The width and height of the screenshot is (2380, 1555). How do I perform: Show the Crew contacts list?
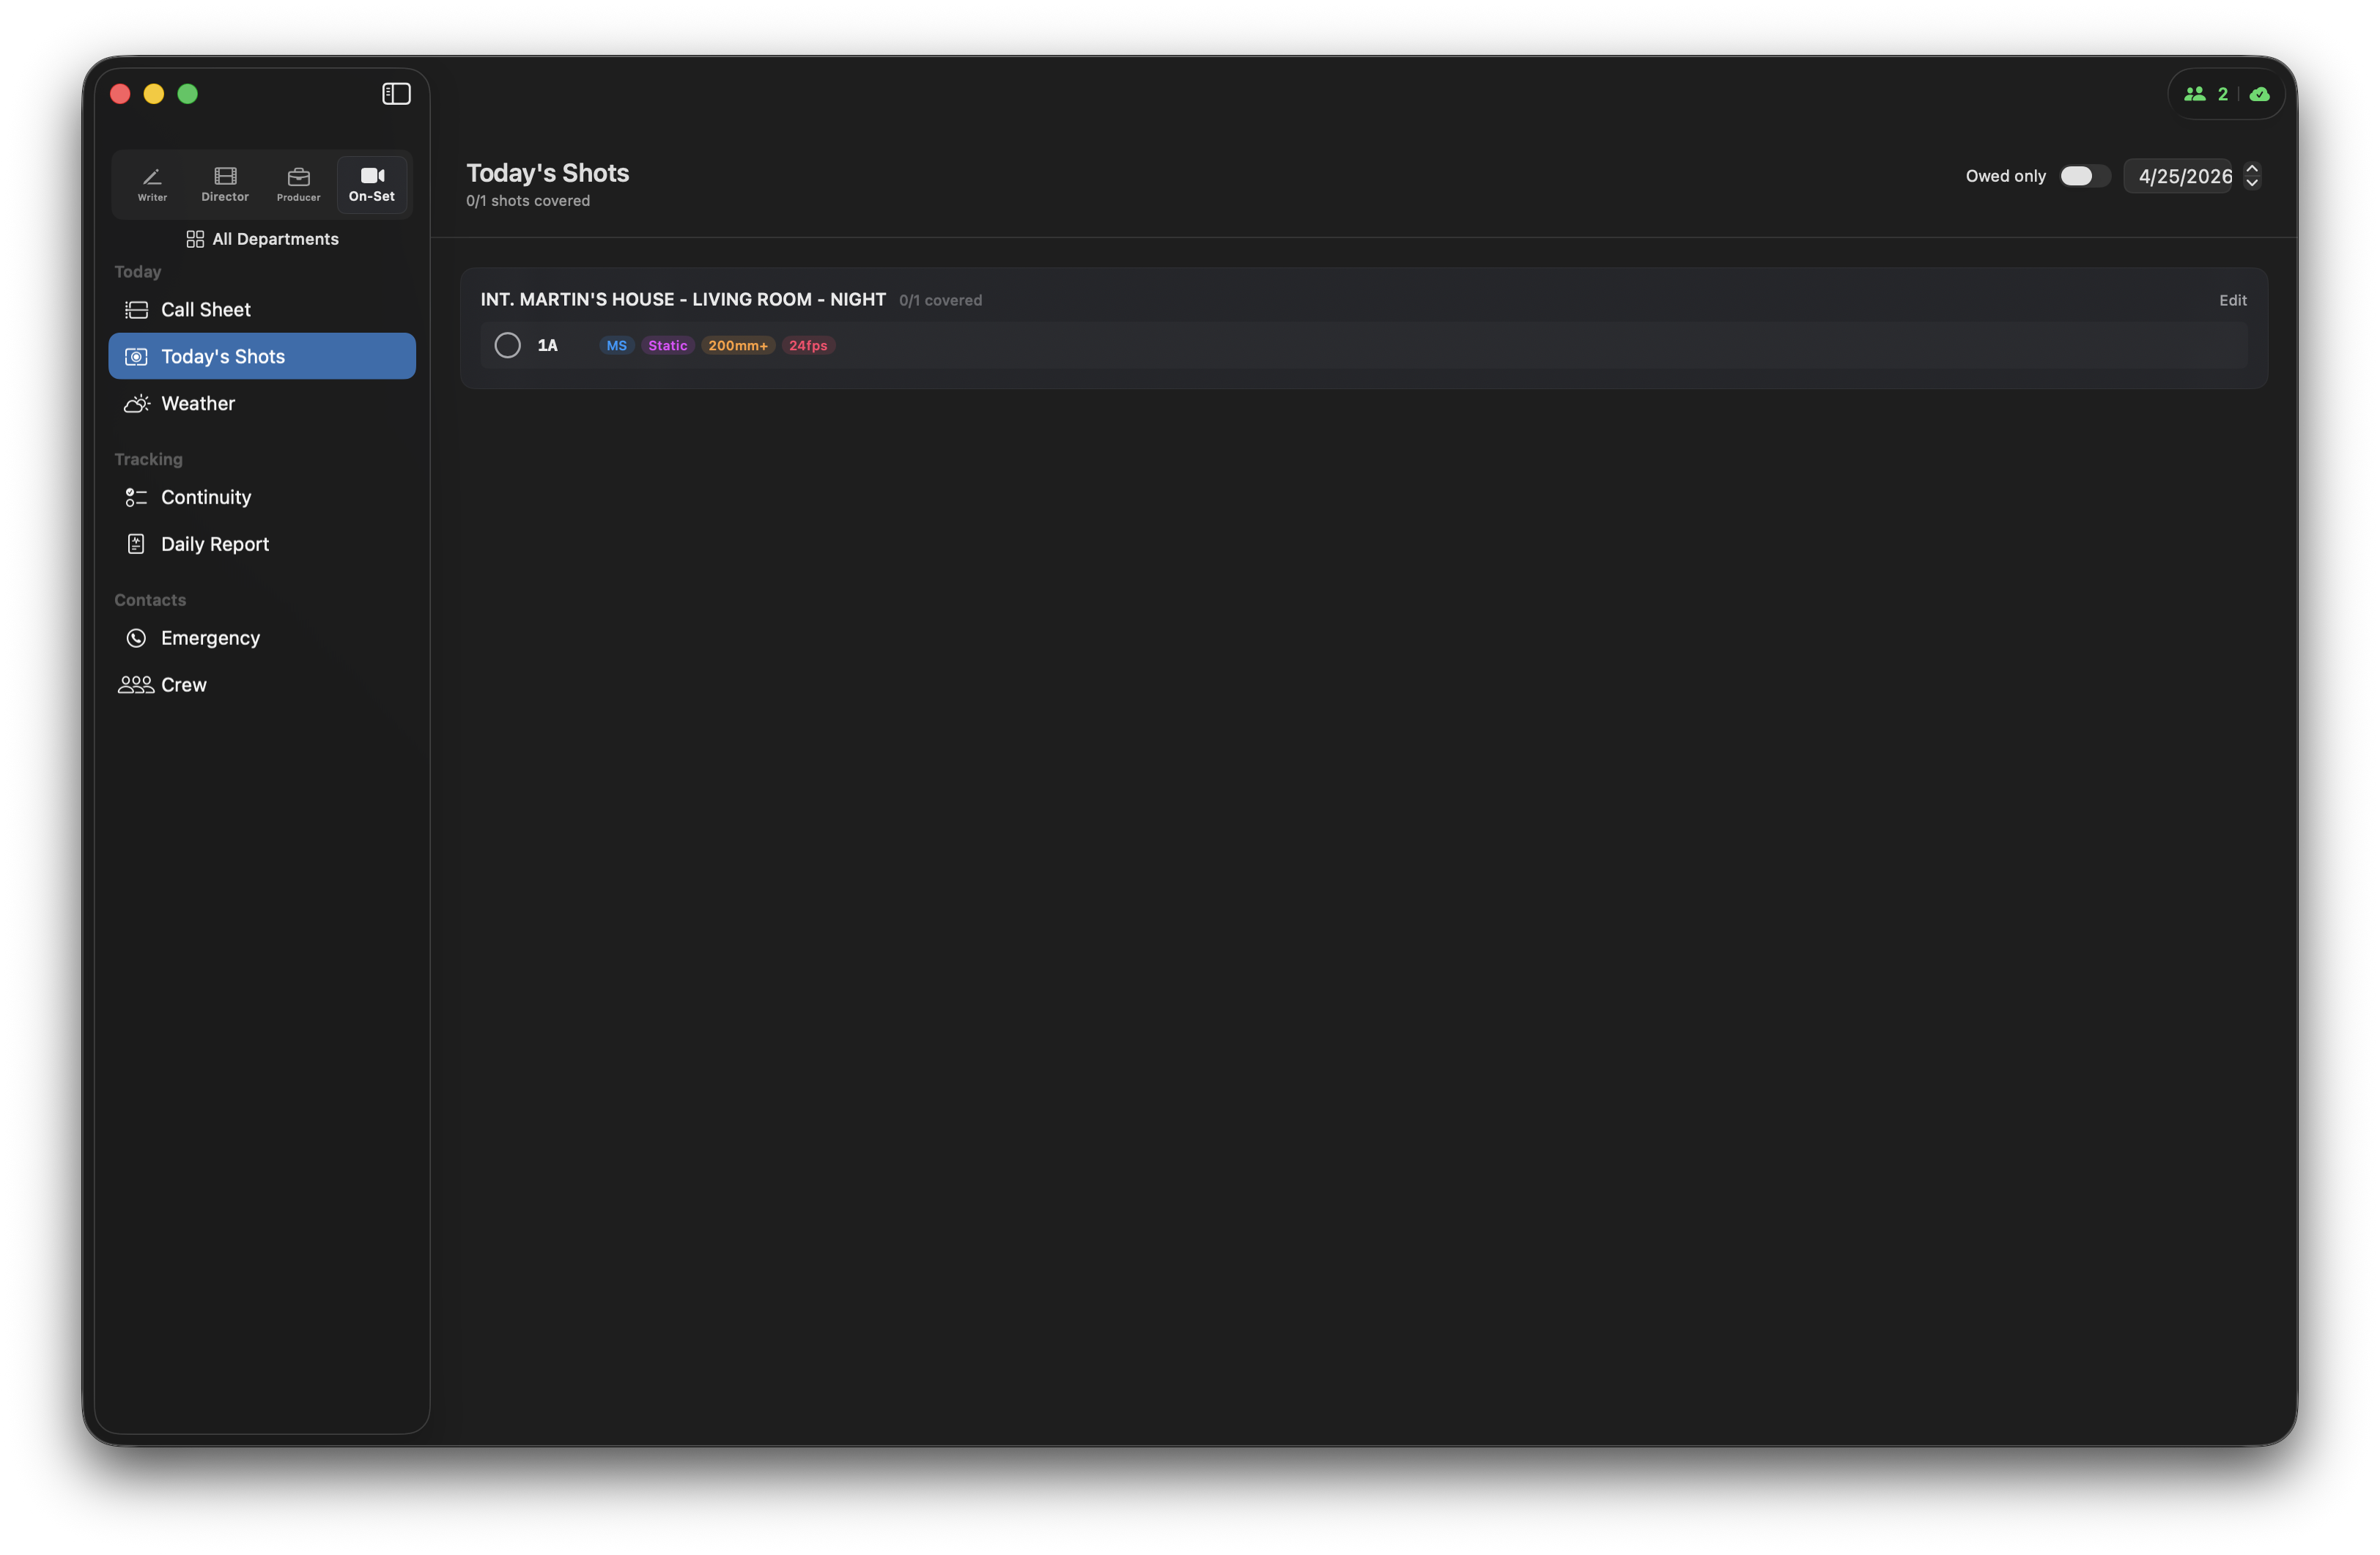tap(184, 685)
